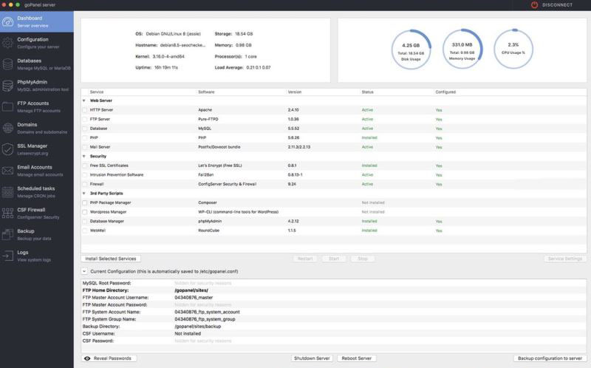Image resolution: width=591 pixels, height=368 pixels.
Task: Tick the PHP Package Manager checkbox
Action: [85, 203]
